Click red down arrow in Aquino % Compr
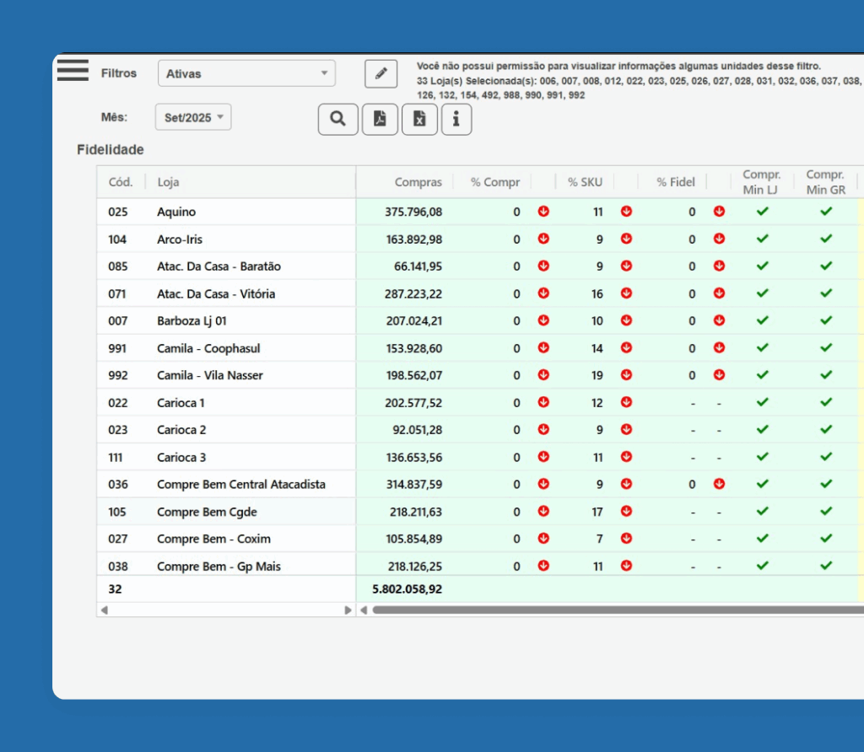The height and width of the screenshot is (752, 864). tap(543, 212)
